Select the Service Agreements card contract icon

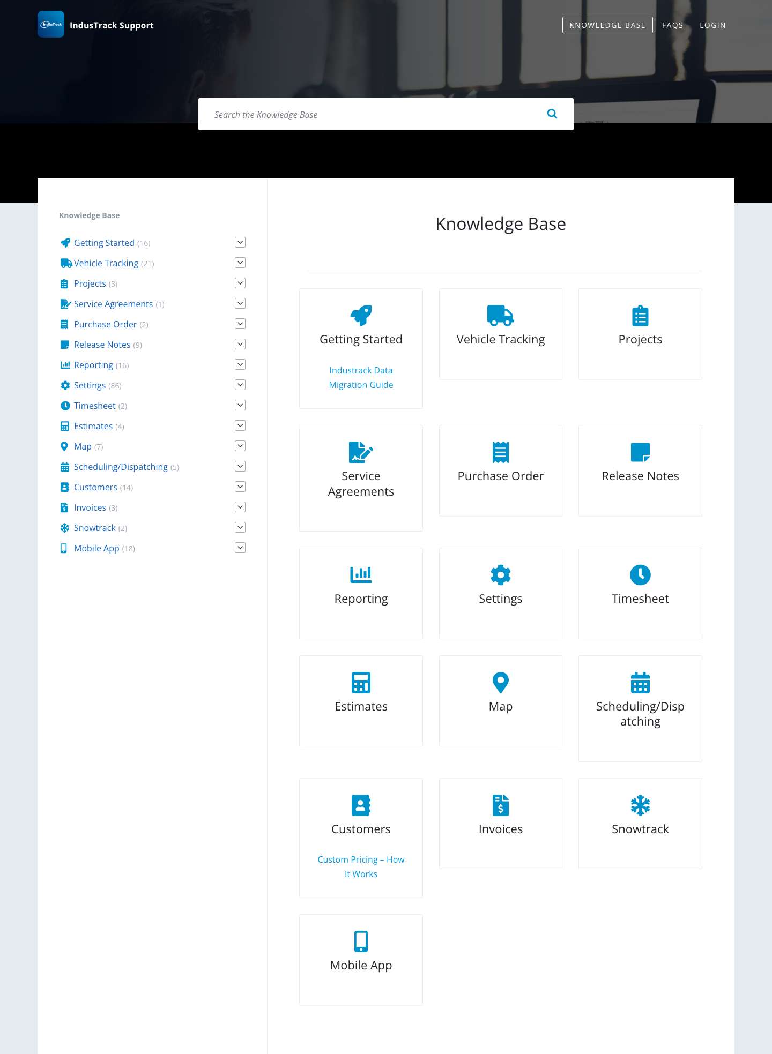tap(361, 452)
